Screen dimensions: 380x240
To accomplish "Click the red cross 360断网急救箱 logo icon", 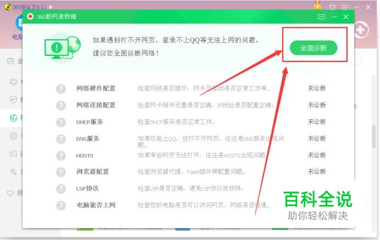I will coord(30,16).
